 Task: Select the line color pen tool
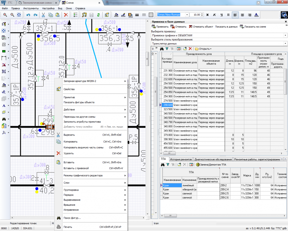tap(123, 15)
